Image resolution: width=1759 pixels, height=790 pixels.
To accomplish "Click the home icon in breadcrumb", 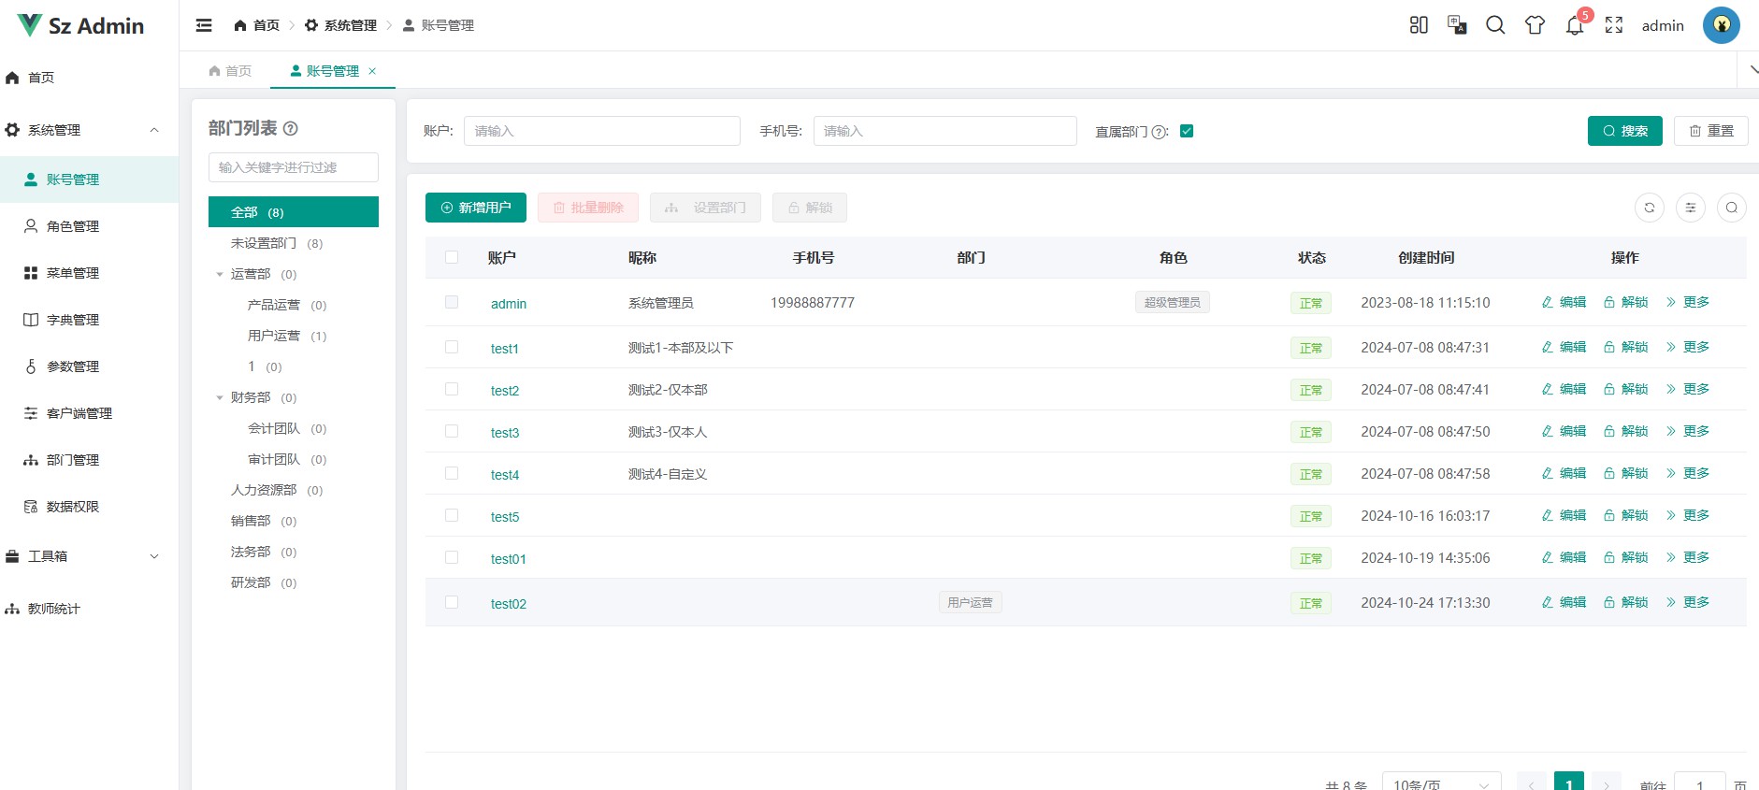I will [x=240, y=25].
